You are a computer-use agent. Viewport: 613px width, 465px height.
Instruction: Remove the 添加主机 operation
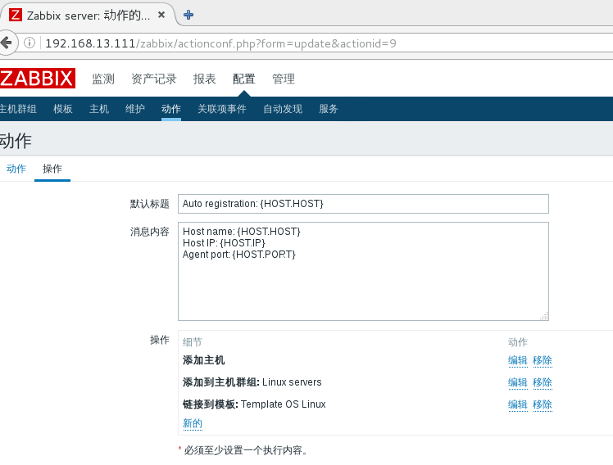pos(543,360)
